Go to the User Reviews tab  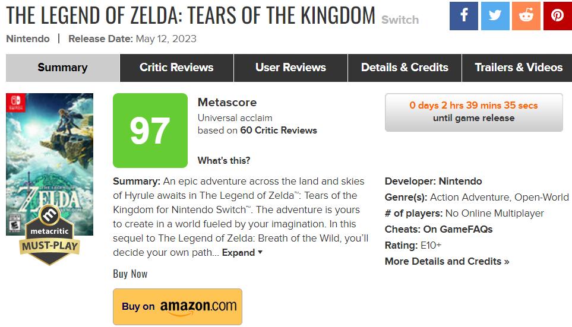(x=290, y=68)
